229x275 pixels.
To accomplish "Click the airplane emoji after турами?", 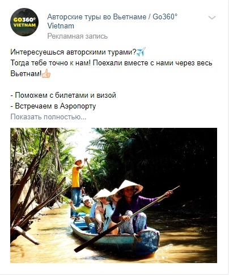I will tap(141, 52).
